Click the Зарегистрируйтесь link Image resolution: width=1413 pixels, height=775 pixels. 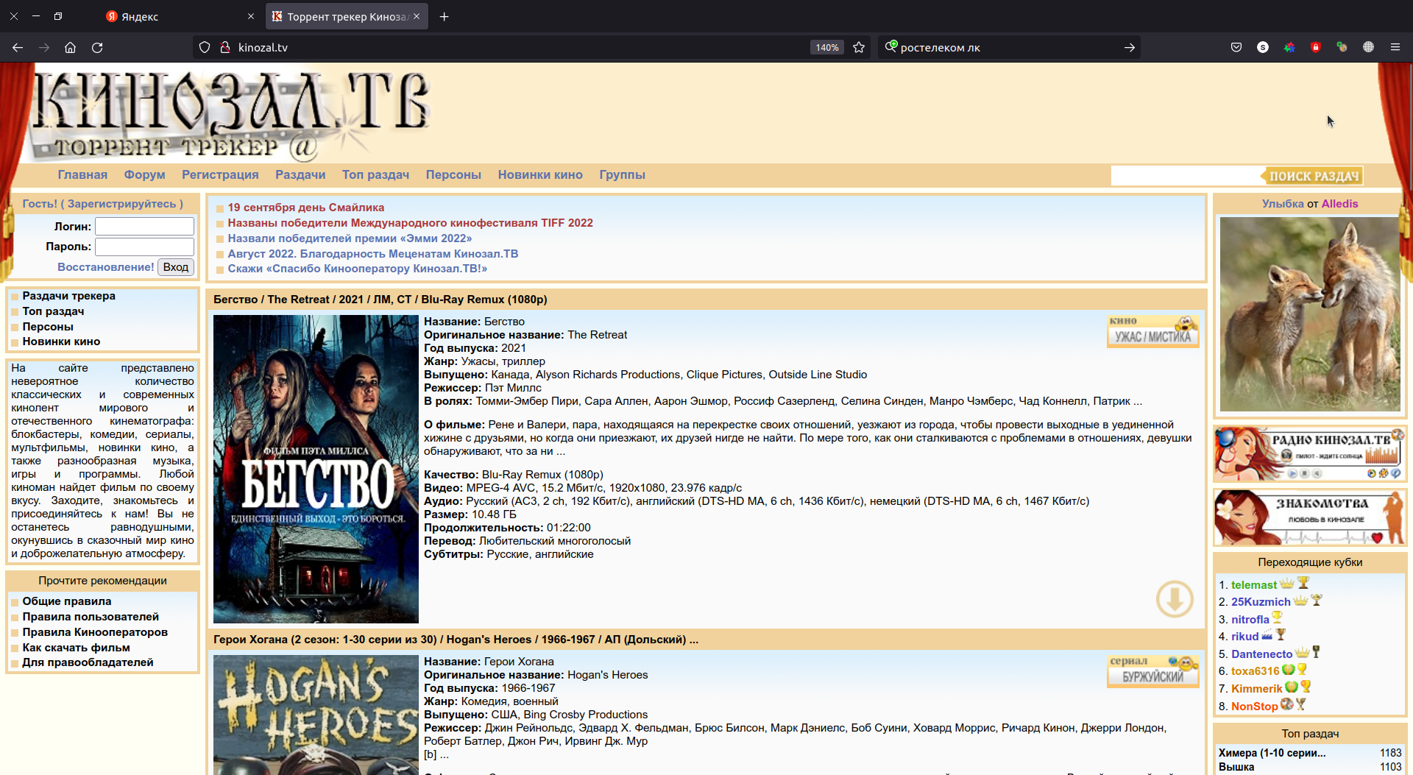(x=121, y=204)
